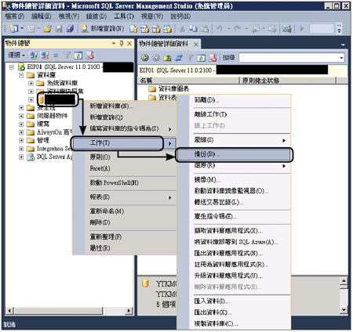Screen dimensions: 353x332
Task: Expand the 伺服器物件 tree node
Action: (21, 116)
